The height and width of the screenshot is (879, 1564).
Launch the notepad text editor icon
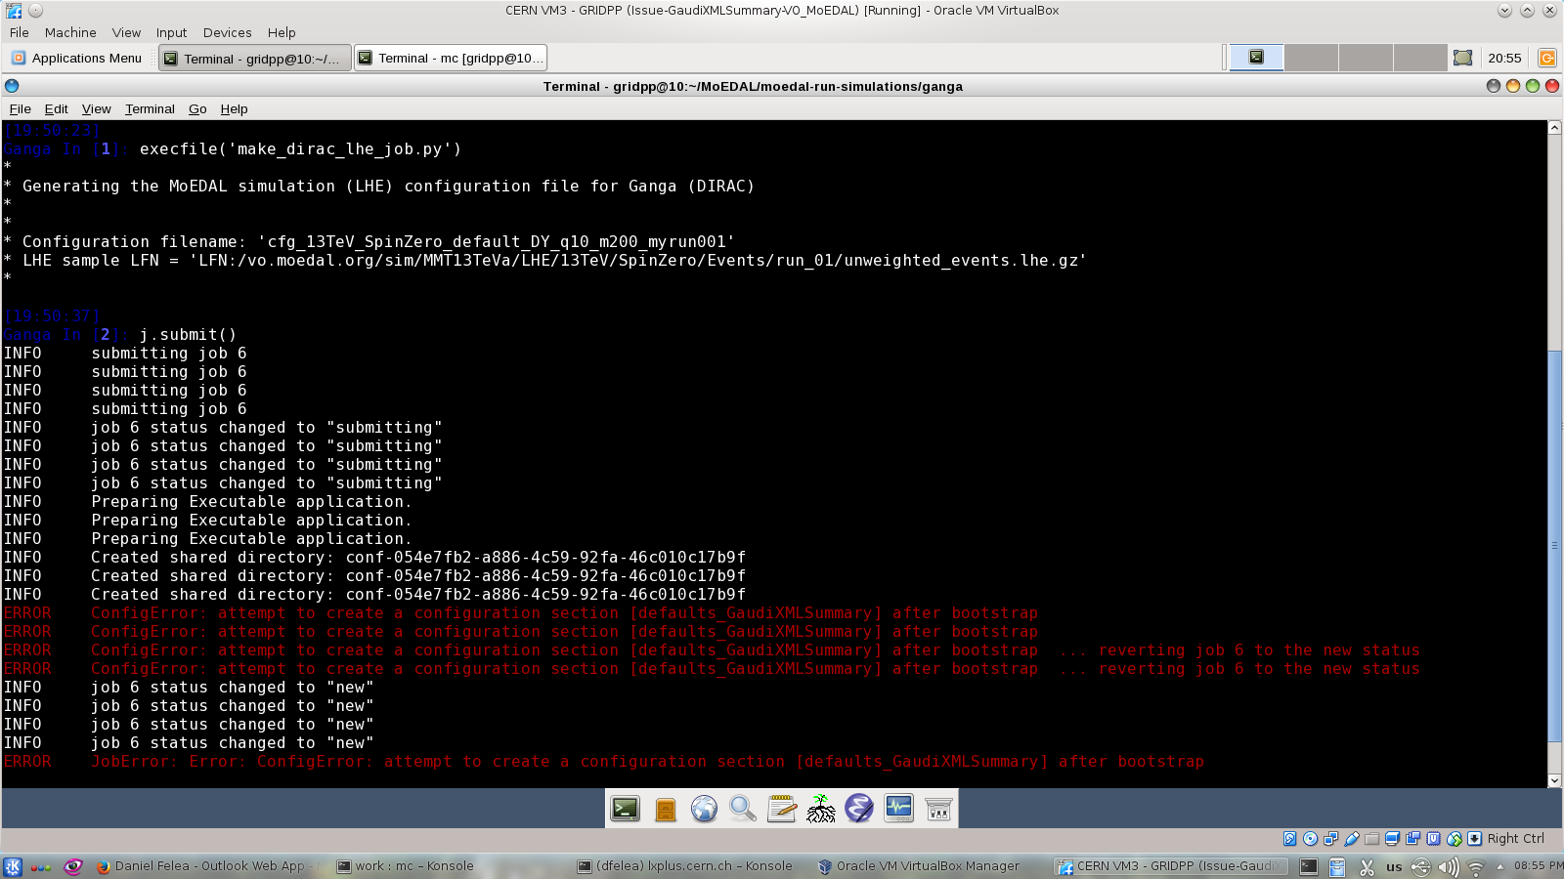(x=782, y=809)
